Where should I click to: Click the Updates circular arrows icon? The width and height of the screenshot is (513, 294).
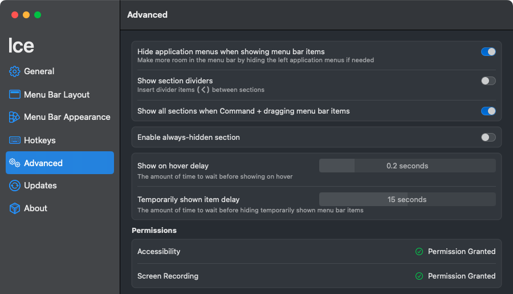pos(14,186)
